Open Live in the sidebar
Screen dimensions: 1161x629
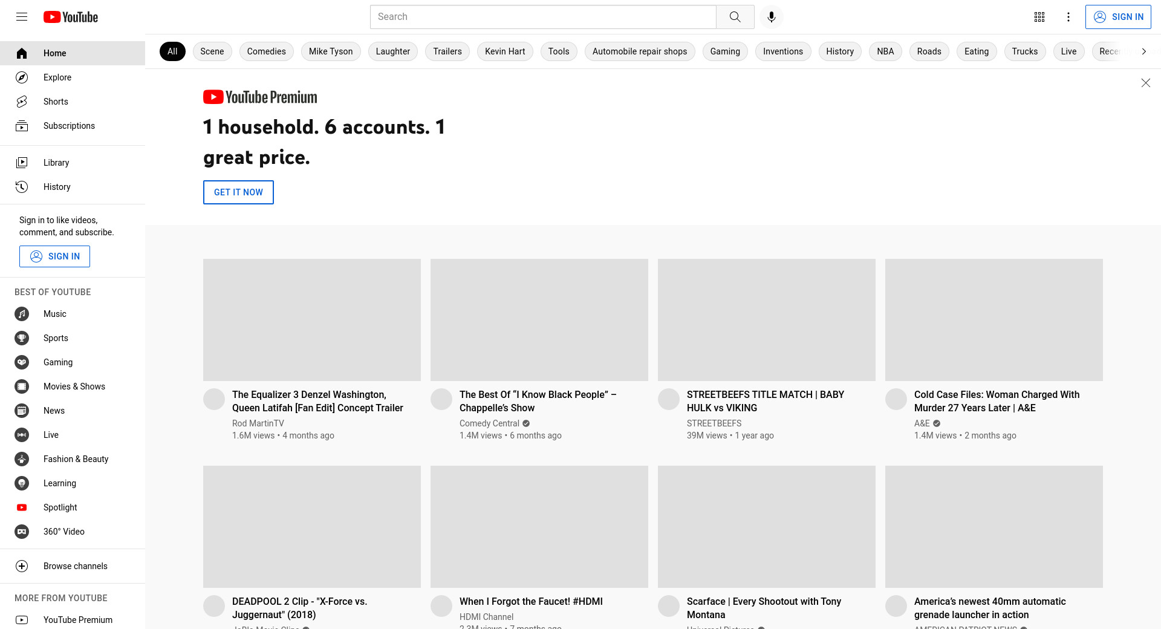[73, 435]
